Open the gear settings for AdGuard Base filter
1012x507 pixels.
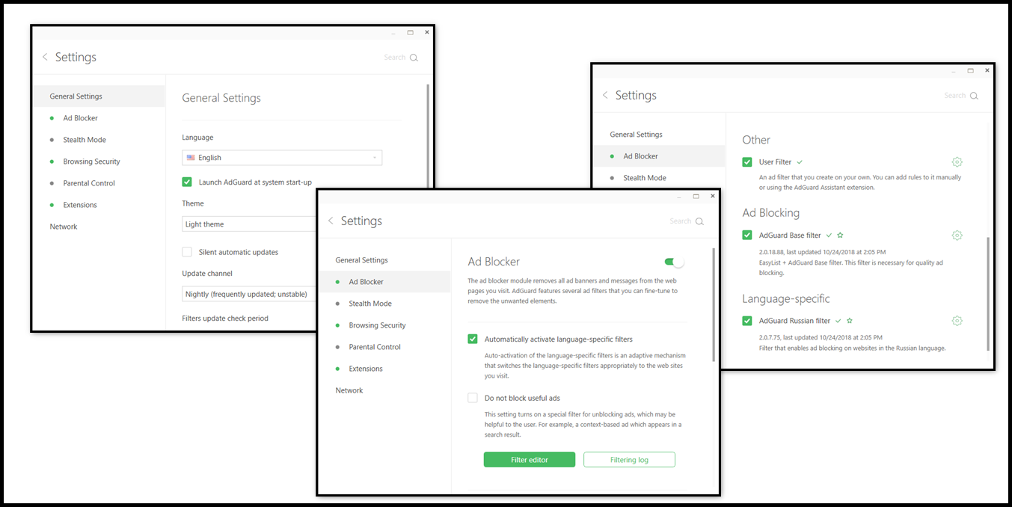[x=957, y=236]
